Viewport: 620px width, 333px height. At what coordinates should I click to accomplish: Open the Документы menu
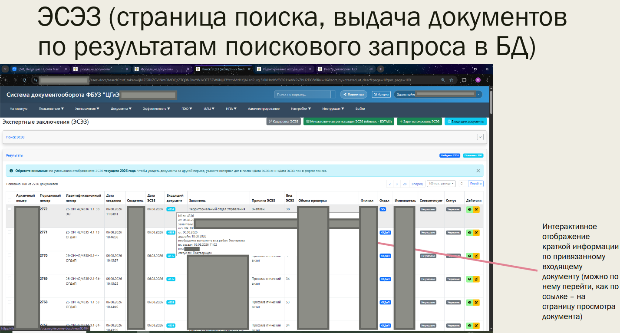[122, 109]
